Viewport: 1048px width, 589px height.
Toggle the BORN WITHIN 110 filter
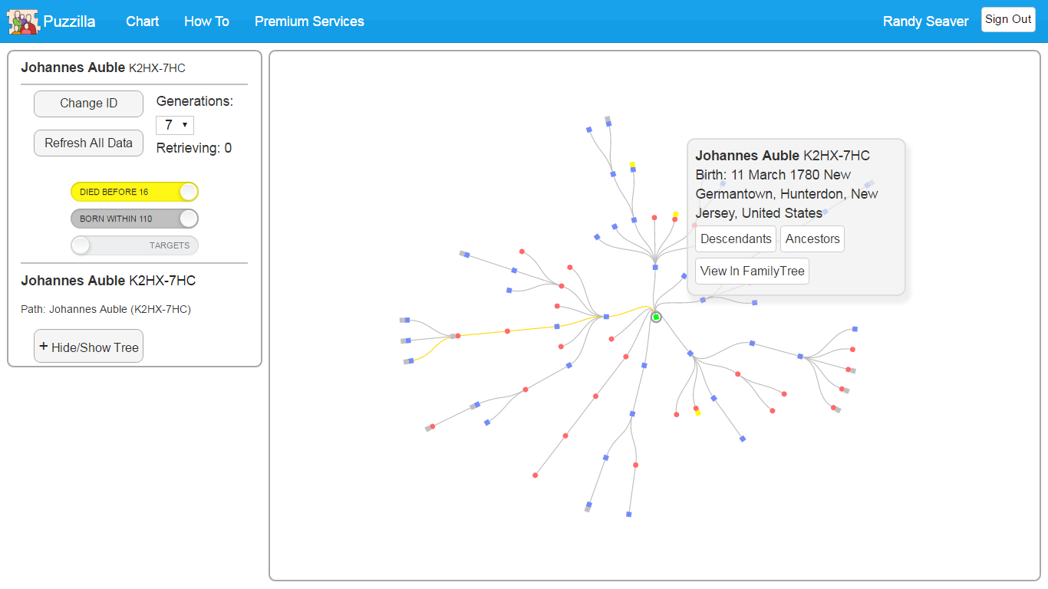[134, 218]
